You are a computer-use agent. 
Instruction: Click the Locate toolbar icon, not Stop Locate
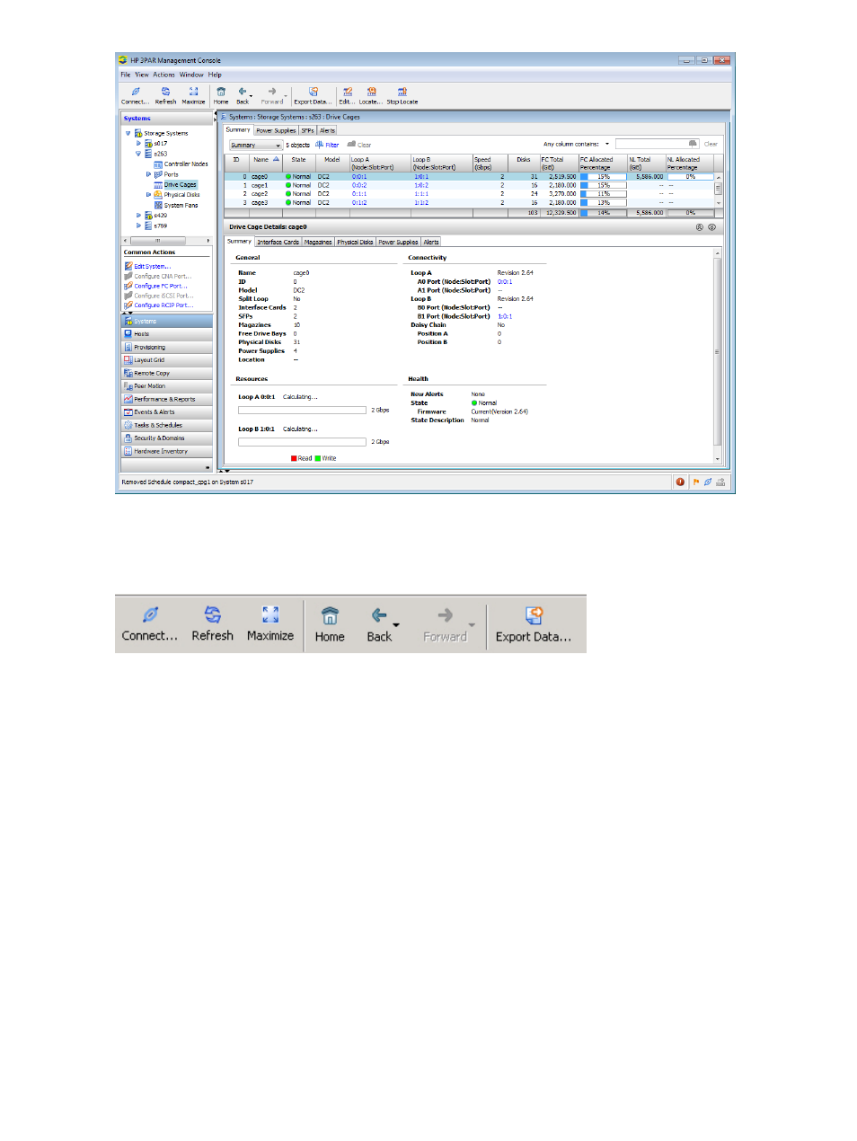pyautogui.click(x=371, y=92)
